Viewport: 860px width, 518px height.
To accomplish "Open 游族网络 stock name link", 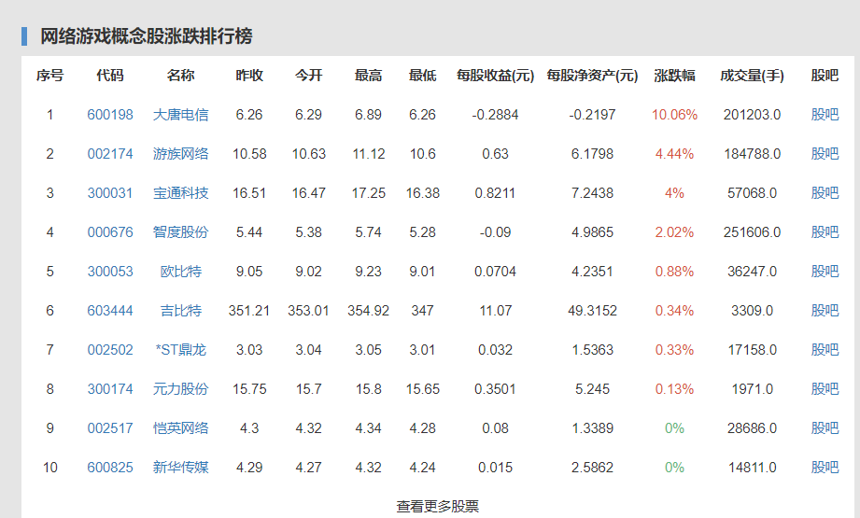I will [180, 154].
